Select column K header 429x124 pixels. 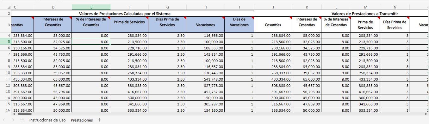(x=307, y=7)
